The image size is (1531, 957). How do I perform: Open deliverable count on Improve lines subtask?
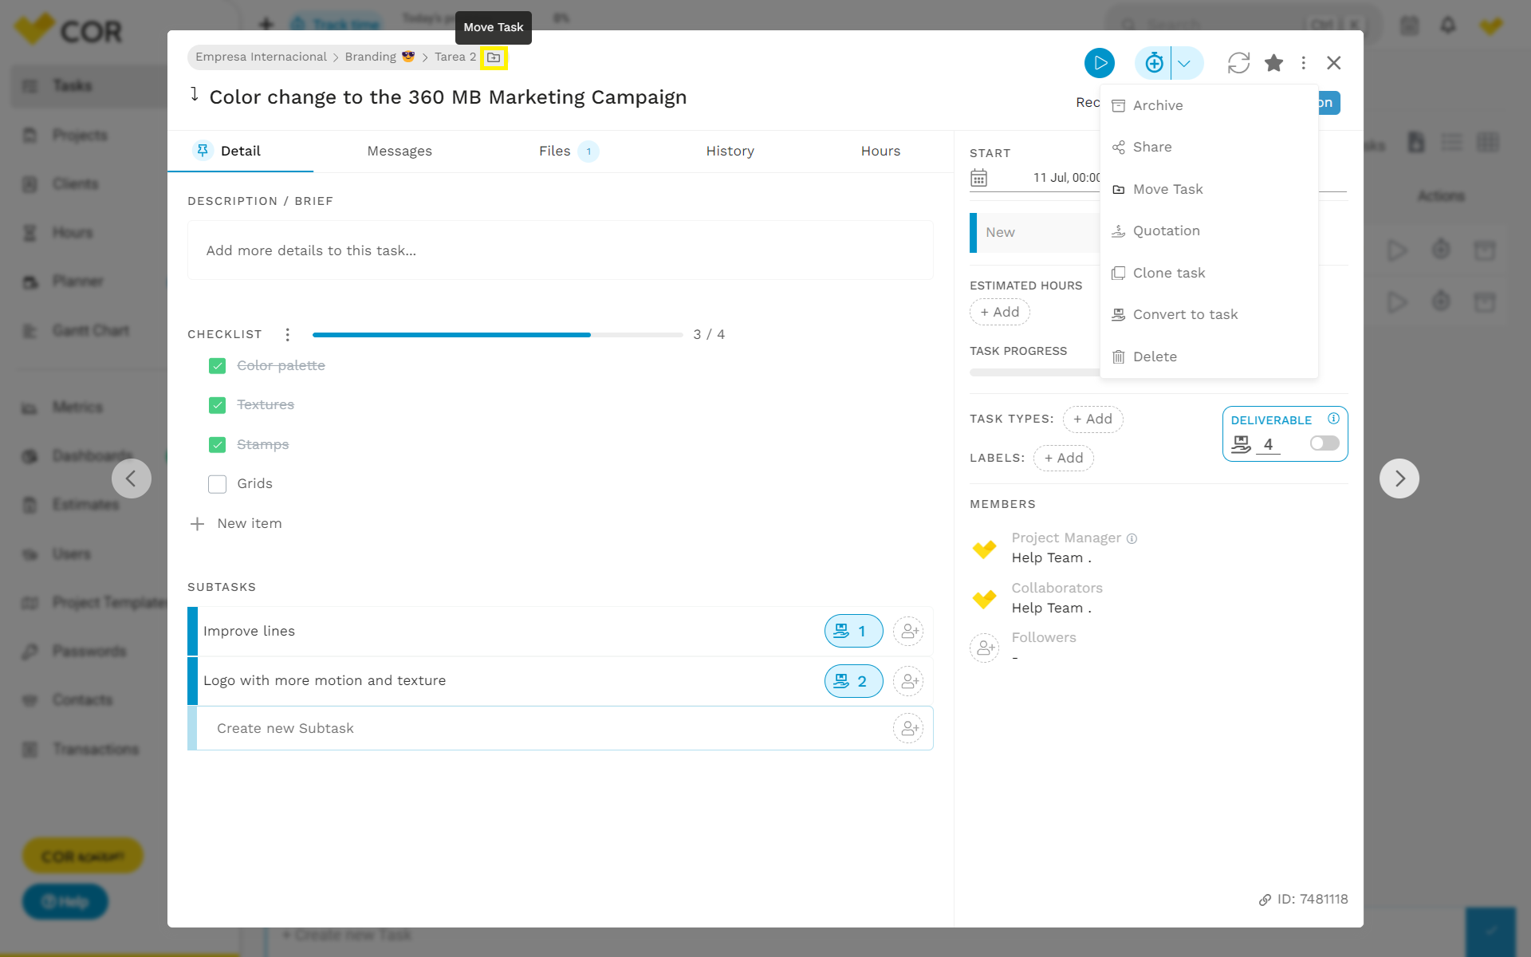[853, 631]
